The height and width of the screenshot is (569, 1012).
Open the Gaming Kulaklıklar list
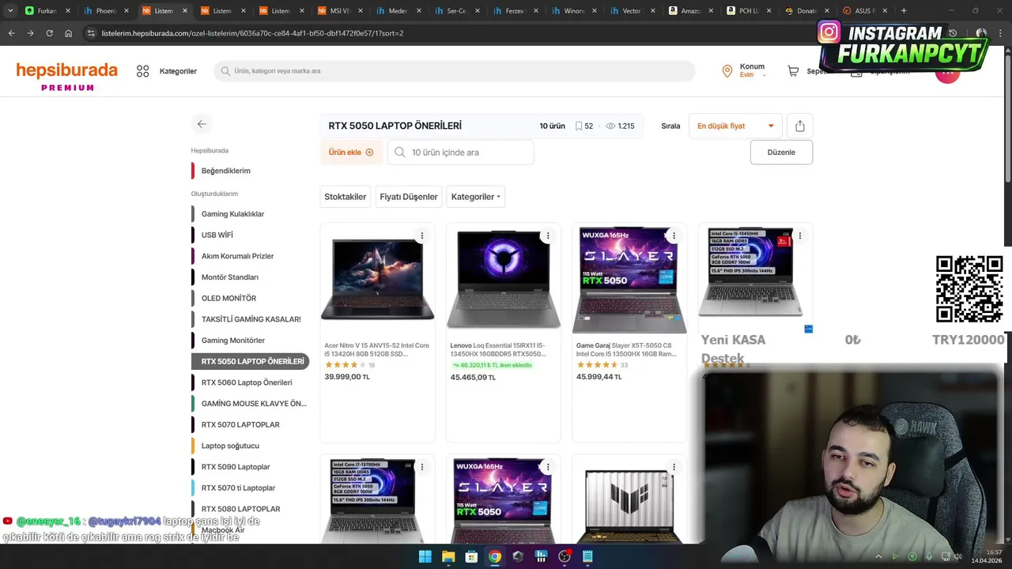click(232, 214)
